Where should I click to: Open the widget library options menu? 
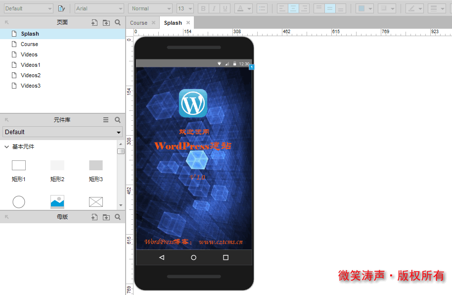pyautogui.click(x=106, y=120)
